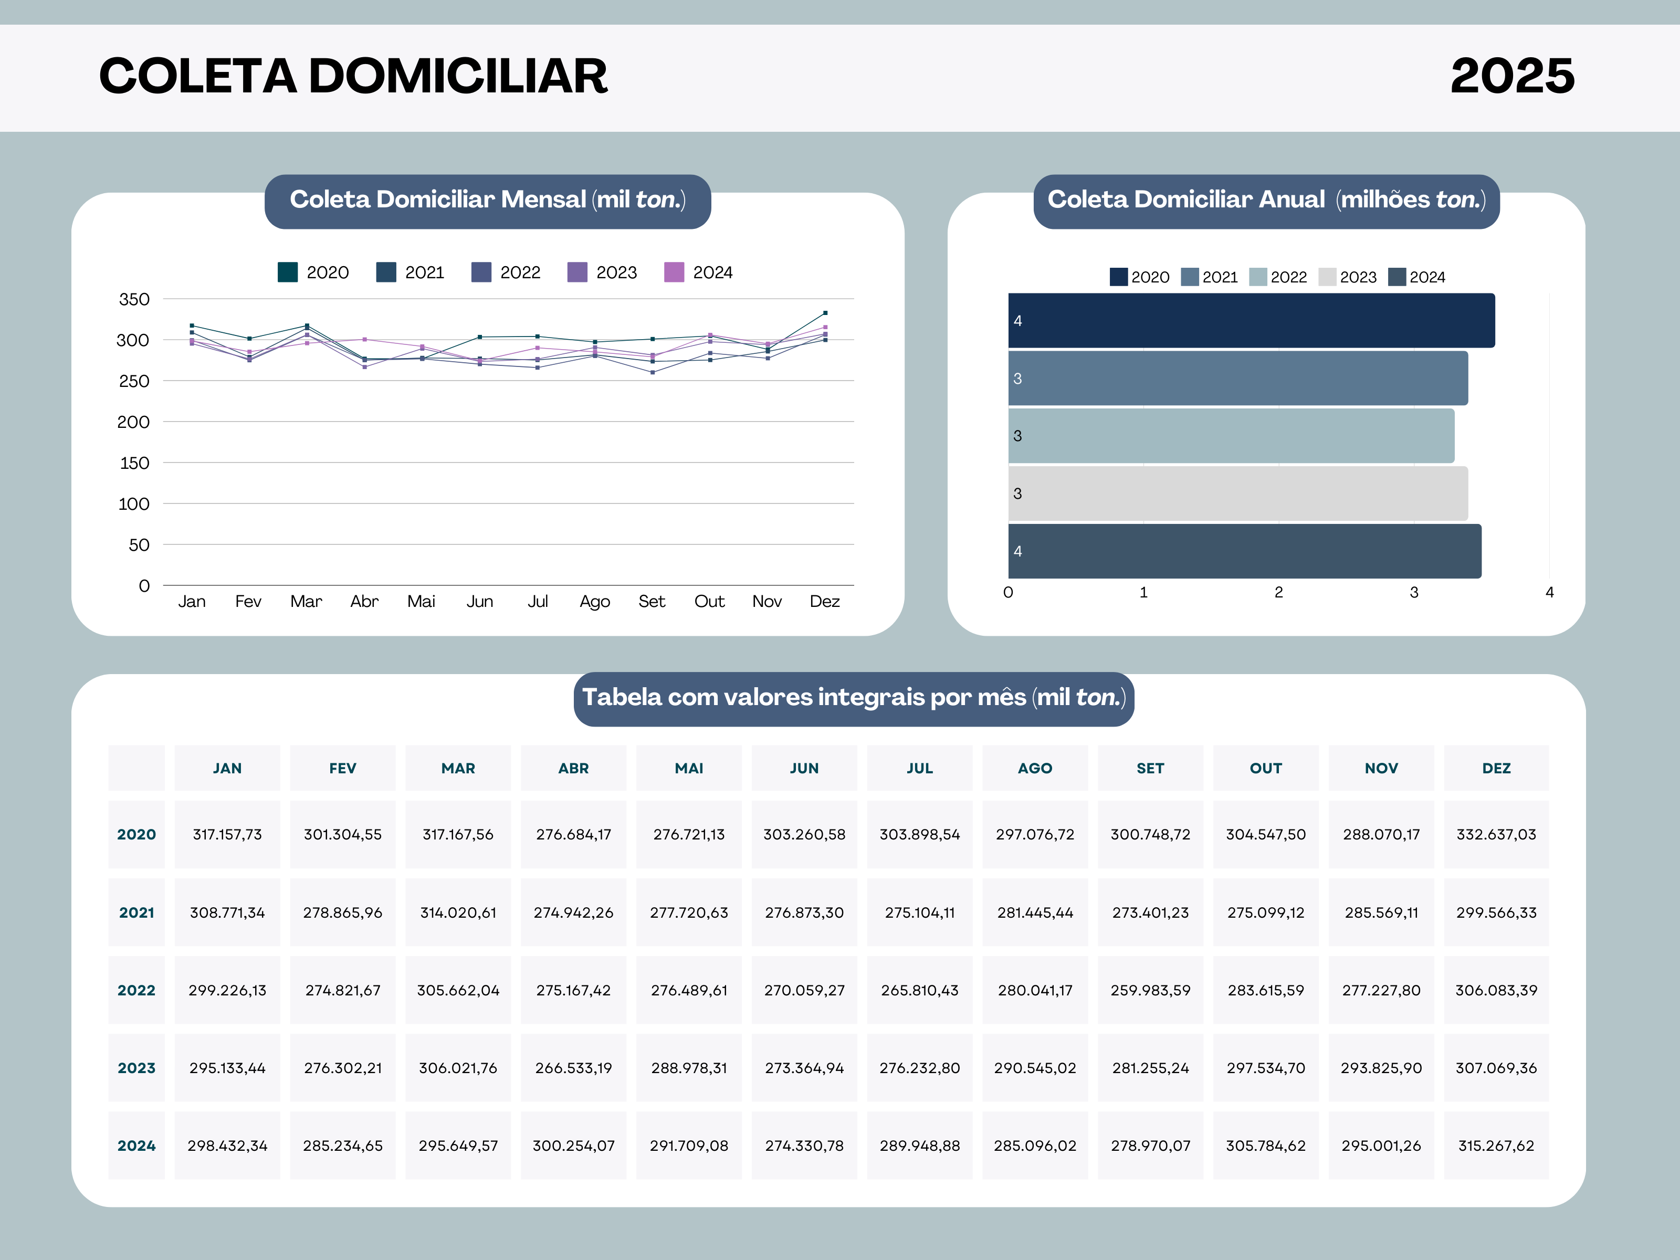The width and height of the screenshot is (1680, 1260).
Task: Click the Coleta Domiciliar Mensal title banner
Action: (488, 199)
